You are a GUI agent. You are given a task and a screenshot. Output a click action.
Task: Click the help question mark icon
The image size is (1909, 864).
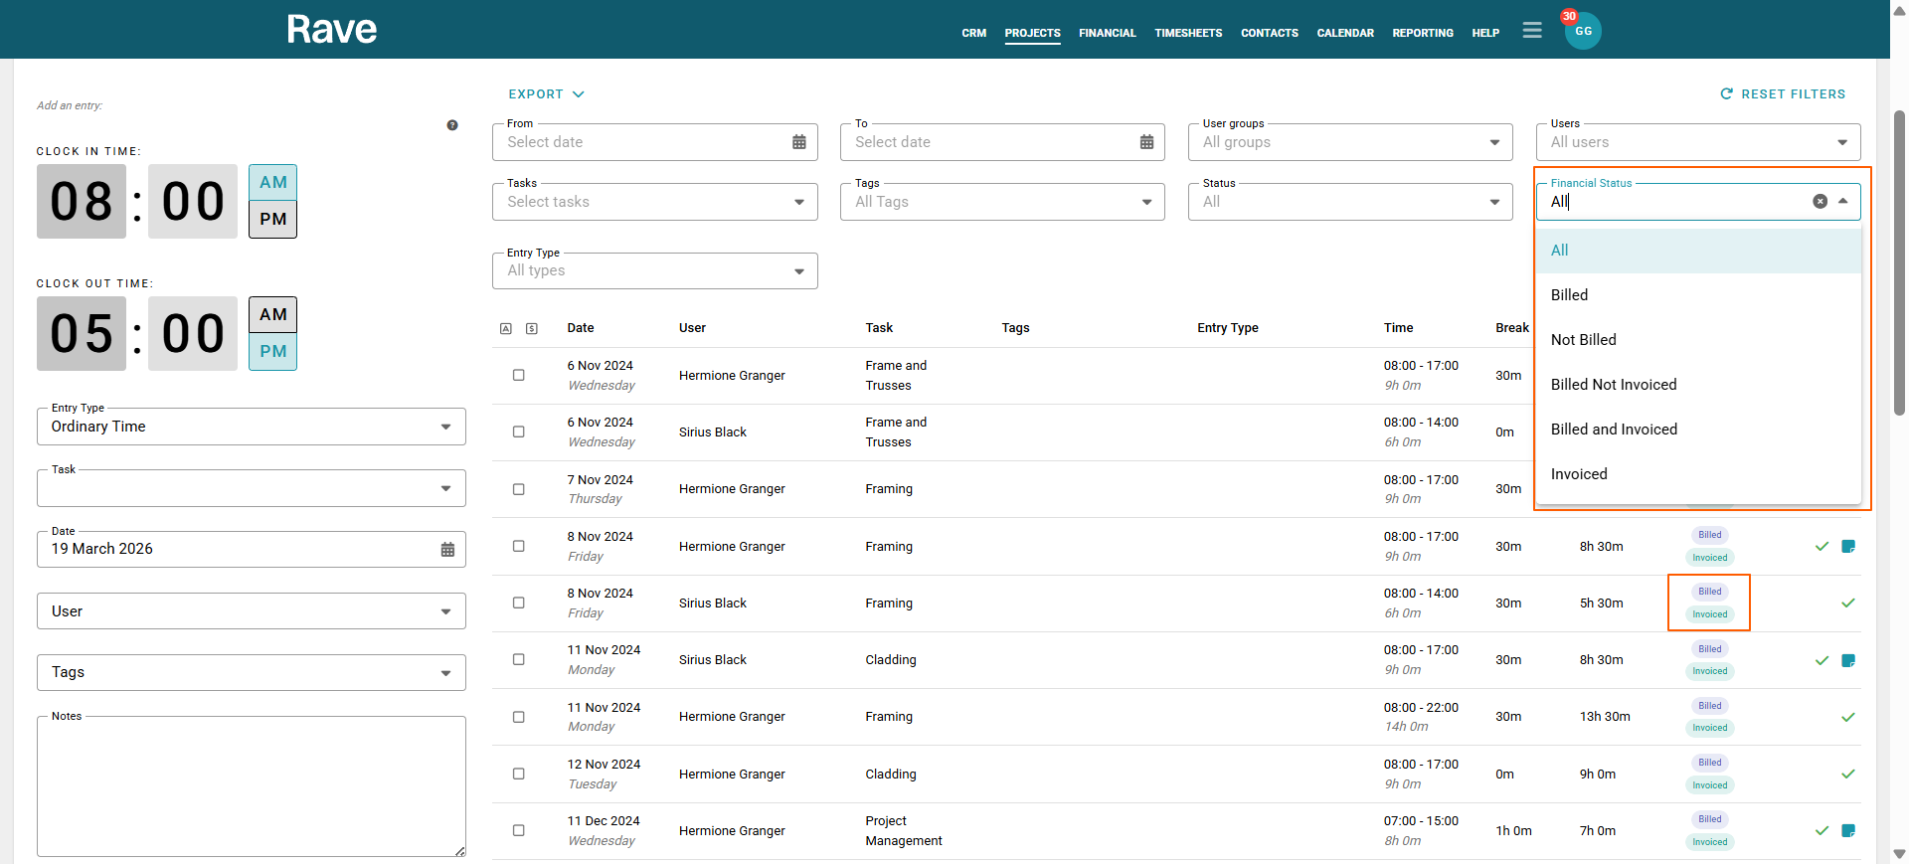(452, 125)
